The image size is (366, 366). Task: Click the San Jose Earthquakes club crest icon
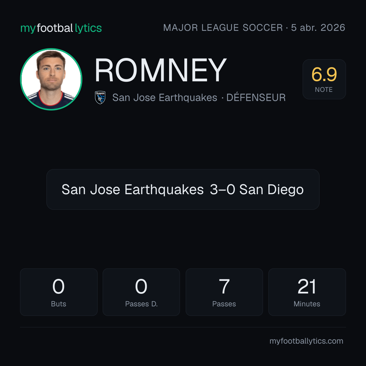[x=100, y=98]
